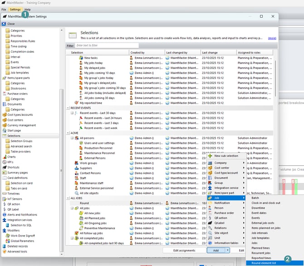
Task: Open the File menu
Action: pyautogui.click(x=4, y=10)
